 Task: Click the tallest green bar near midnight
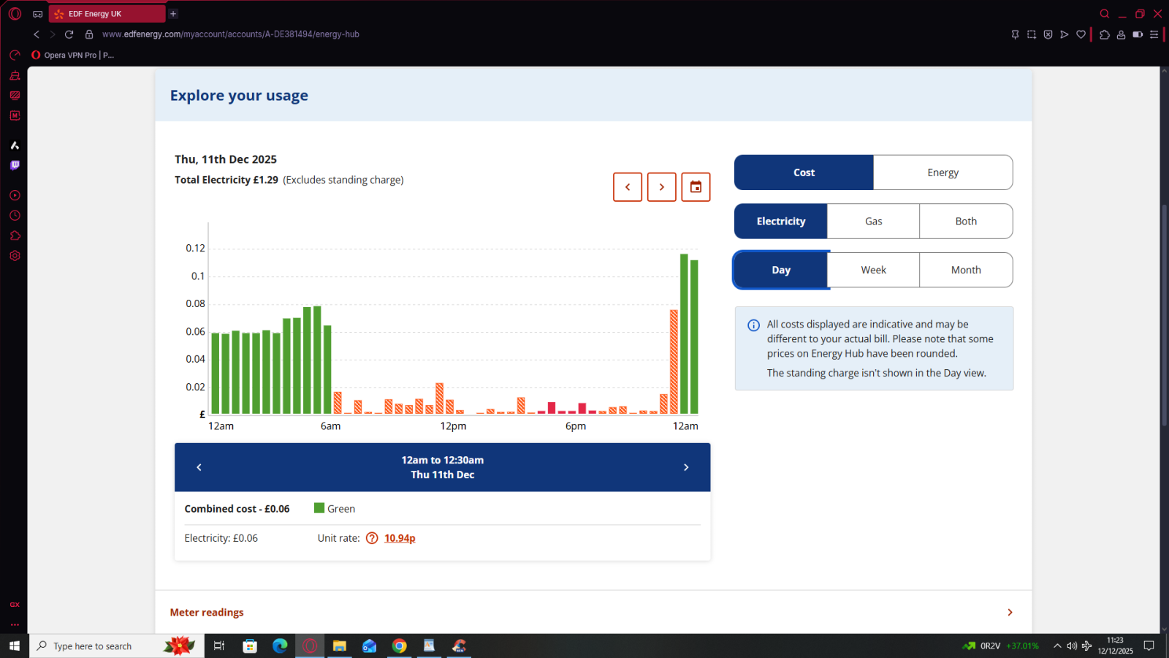point(684,334)
